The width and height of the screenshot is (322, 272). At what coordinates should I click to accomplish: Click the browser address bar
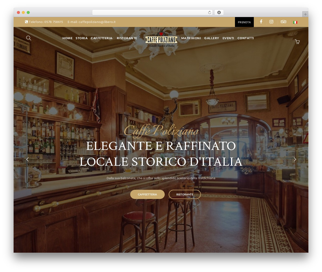(x=152, y=13)
